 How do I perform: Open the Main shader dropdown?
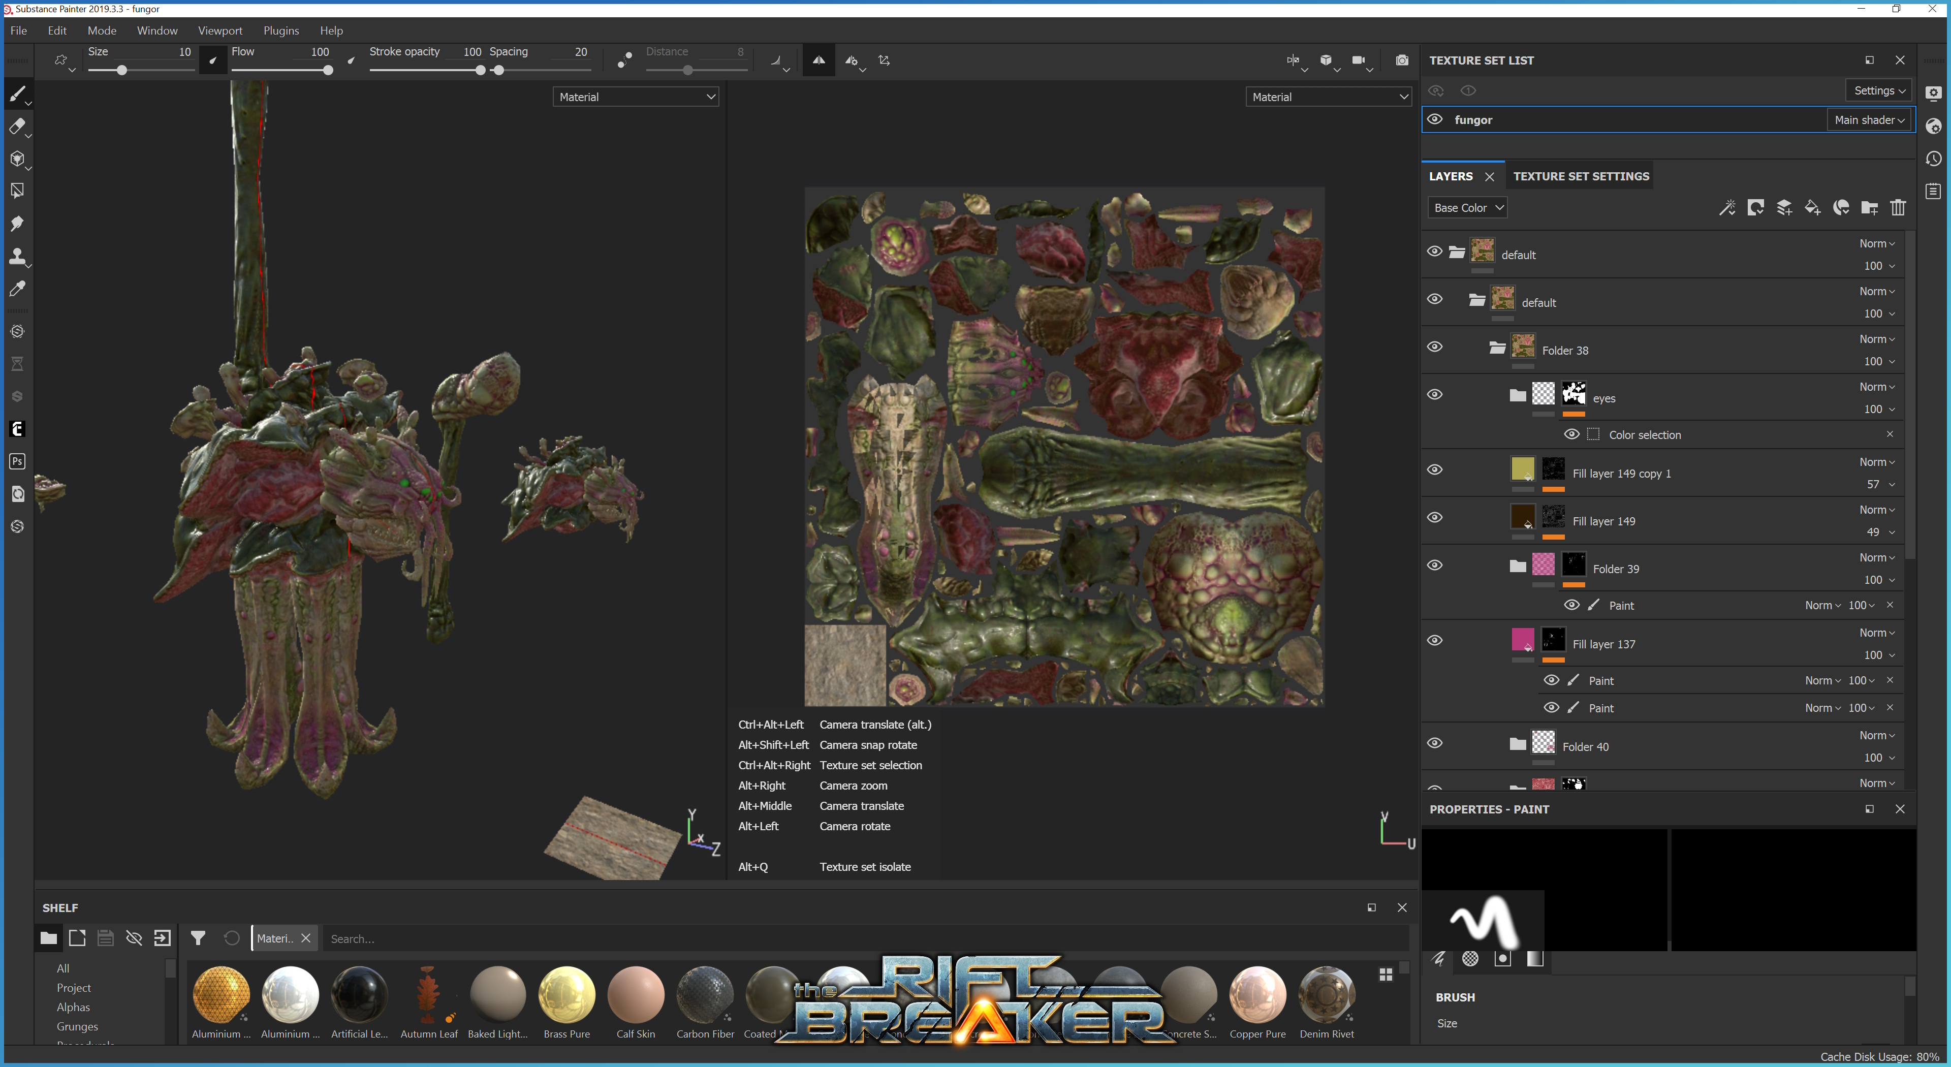(x=1869, y=119)
